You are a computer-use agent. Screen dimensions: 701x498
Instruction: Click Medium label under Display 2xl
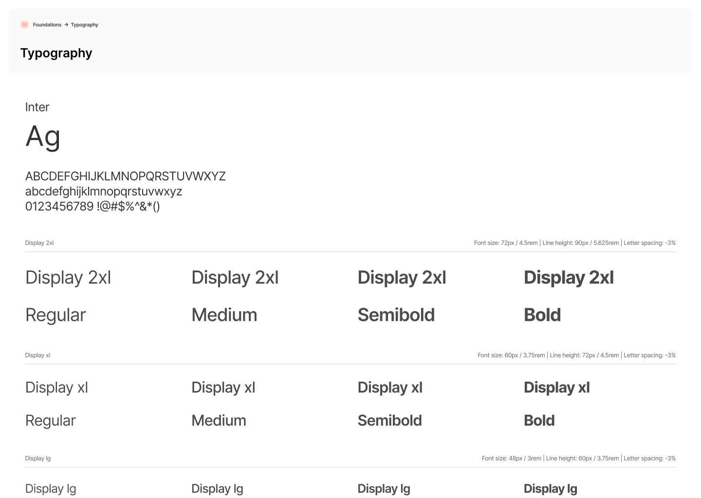pos(224,315)
